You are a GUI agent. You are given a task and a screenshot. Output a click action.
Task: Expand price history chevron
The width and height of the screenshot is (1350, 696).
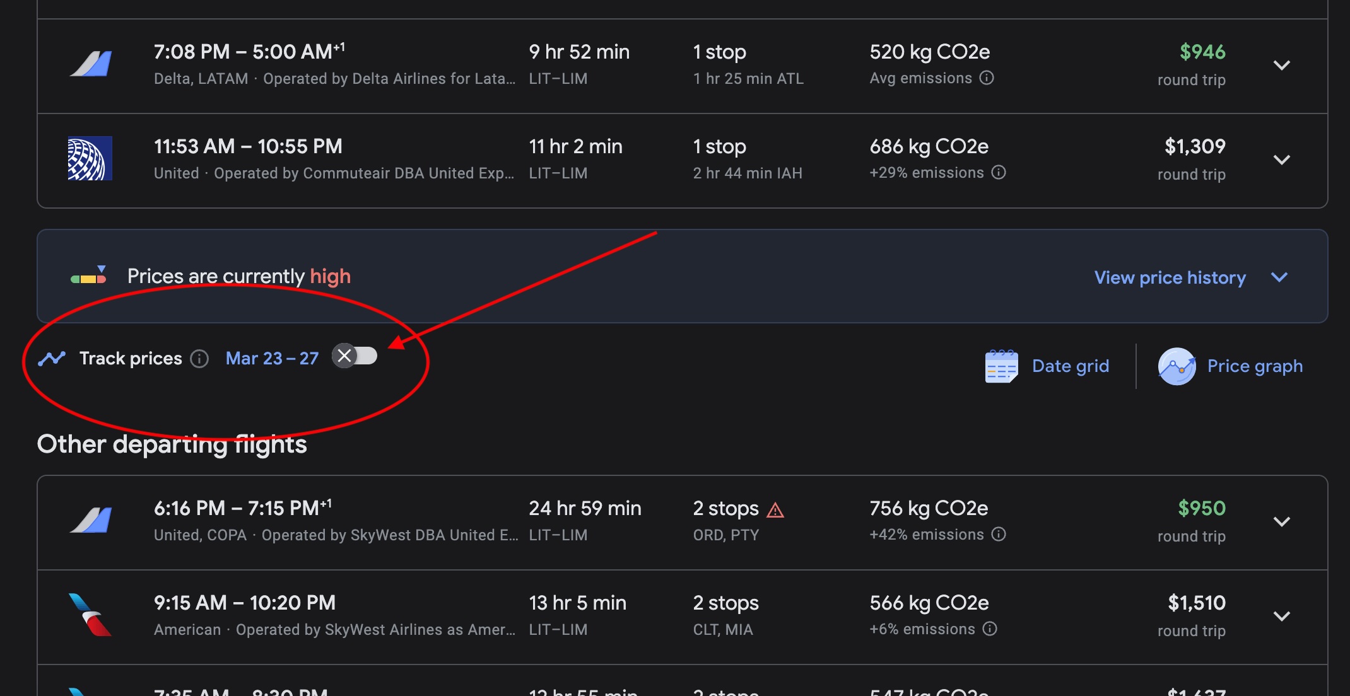tap(1279, 277)
